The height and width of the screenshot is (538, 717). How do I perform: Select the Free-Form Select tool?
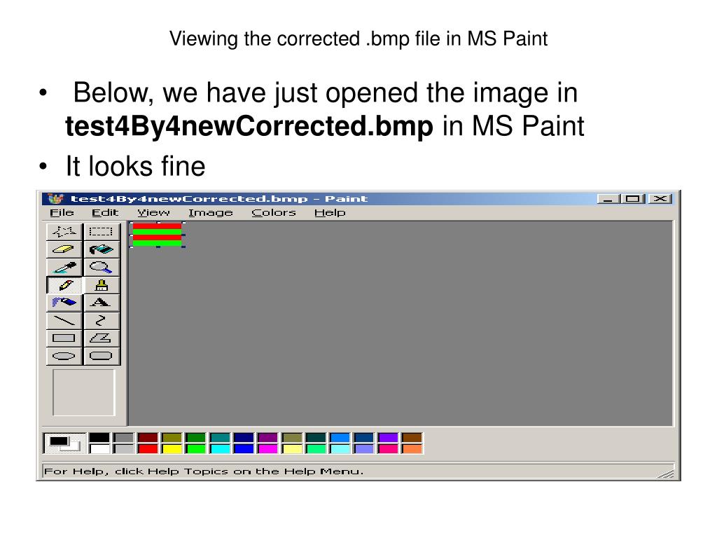click(x=64, y=231)
